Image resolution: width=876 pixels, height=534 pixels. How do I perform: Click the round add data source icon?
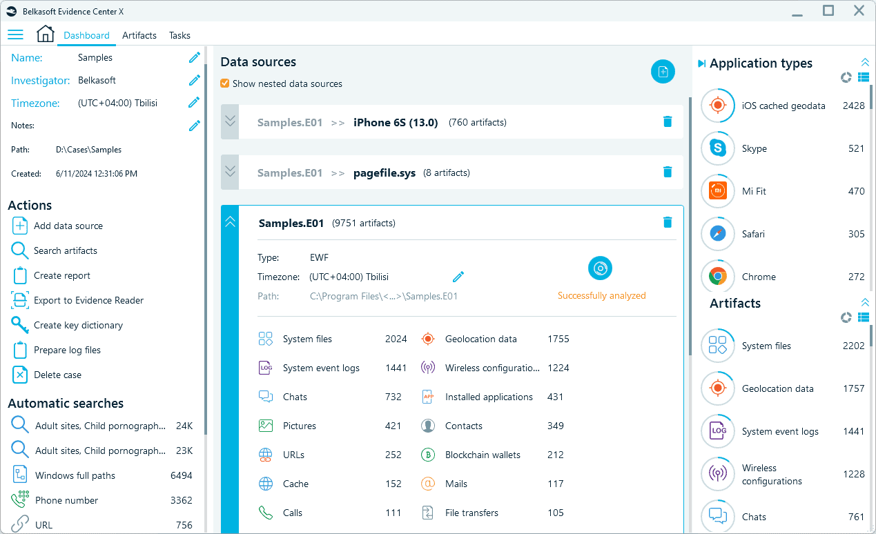[663, 71]
